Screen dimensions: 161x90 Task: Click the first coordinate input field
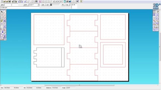pos(8,5)
